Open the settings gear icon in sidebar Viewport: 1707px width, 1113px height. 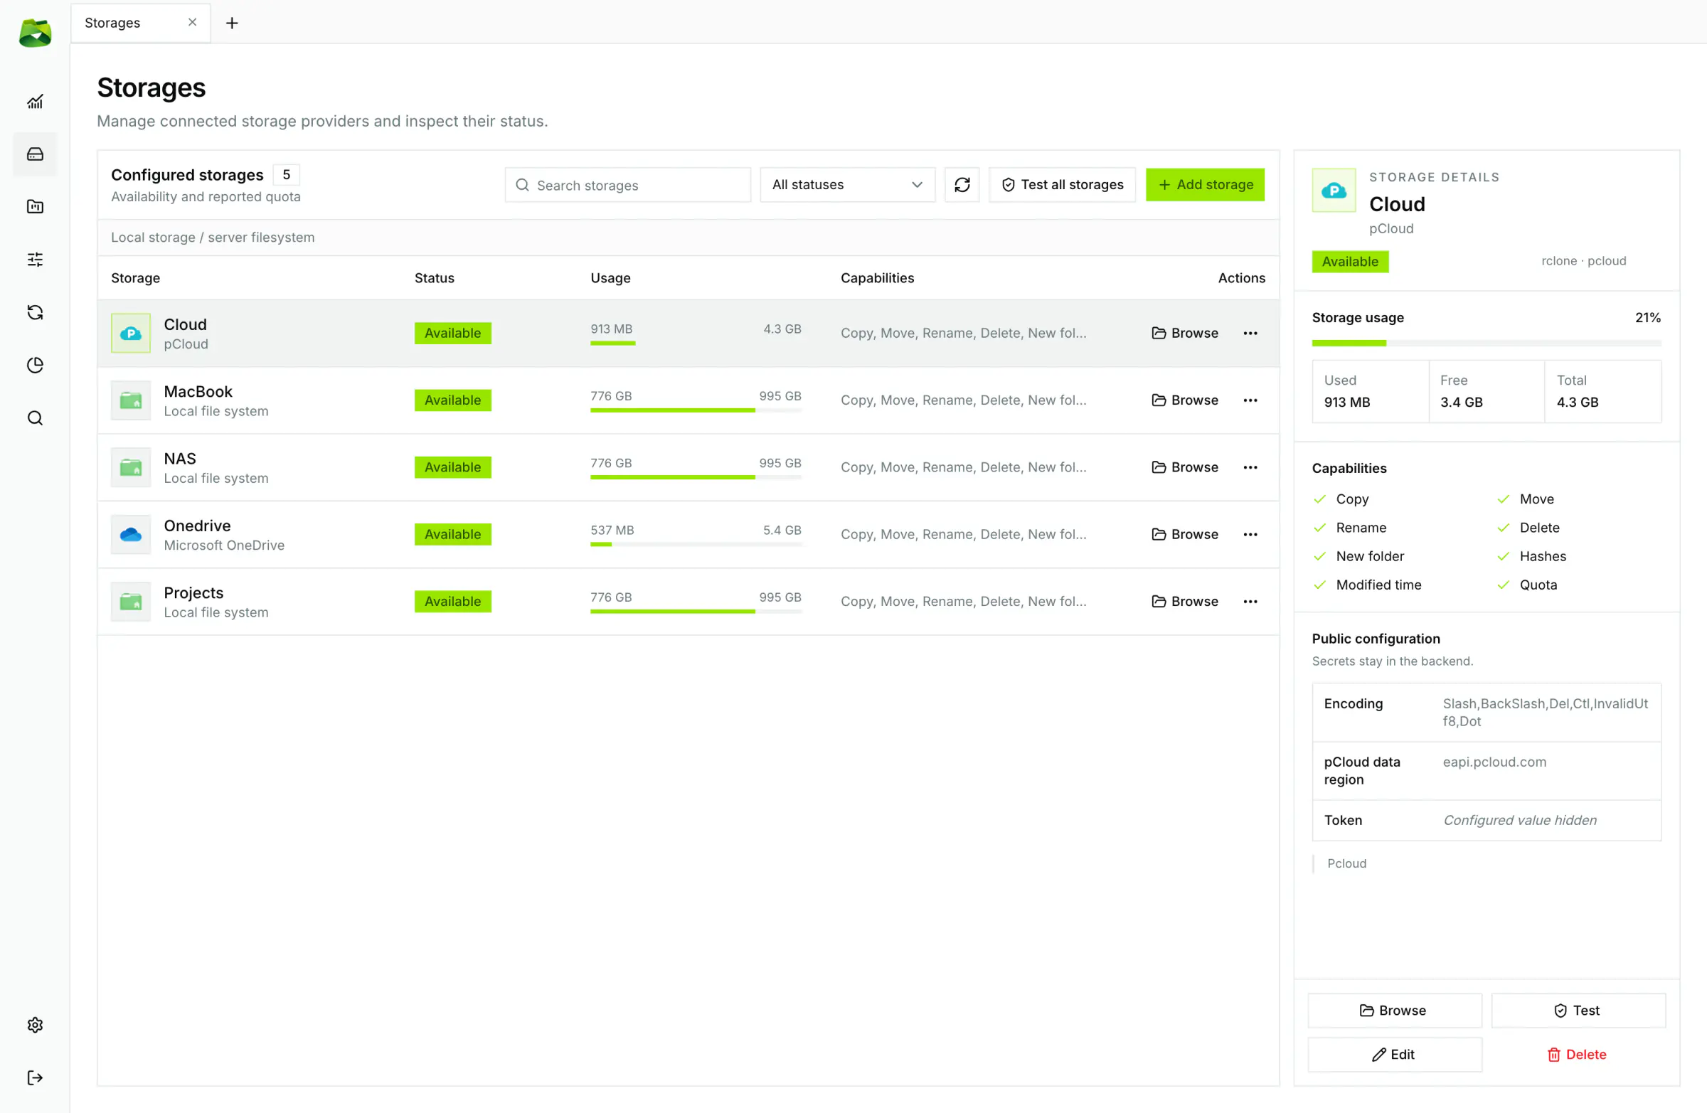(x=34, y=1025)
